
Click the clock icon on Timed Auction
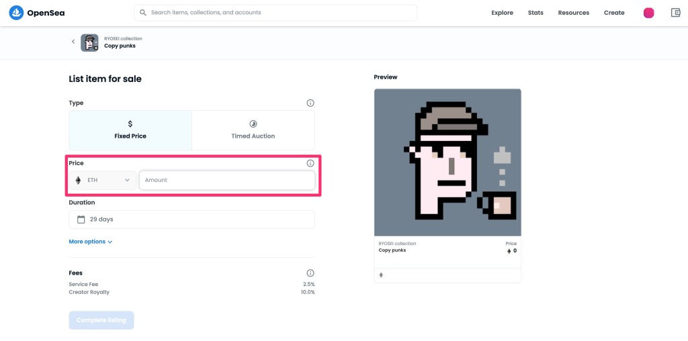coord(253,124)
